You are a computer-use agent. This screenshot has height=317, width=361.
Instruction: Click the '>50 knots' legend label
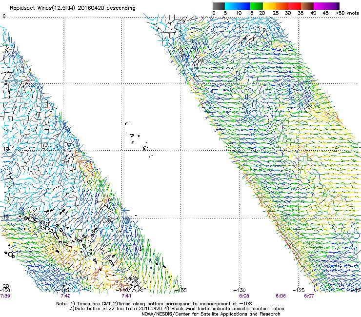tap(347, 13)
